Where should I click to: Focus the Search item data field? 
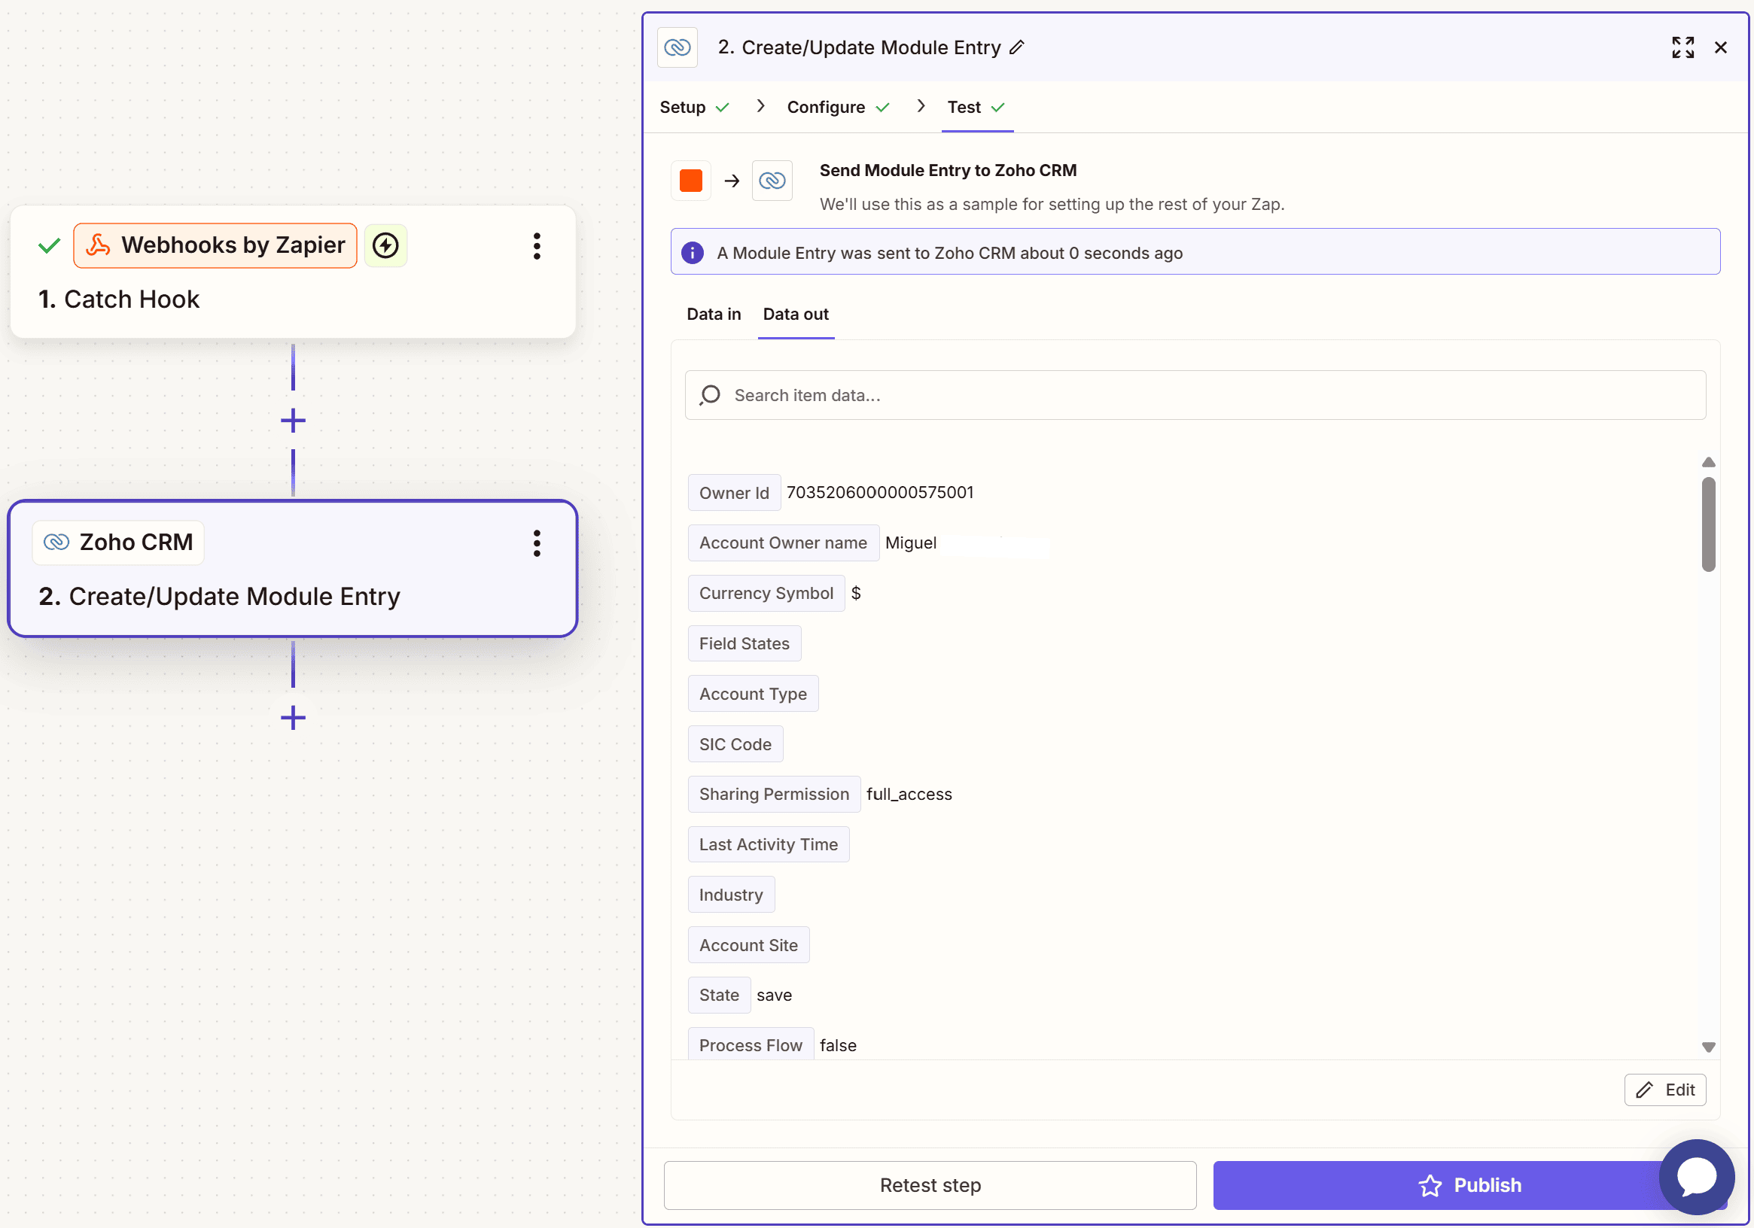pos(1194,395)
